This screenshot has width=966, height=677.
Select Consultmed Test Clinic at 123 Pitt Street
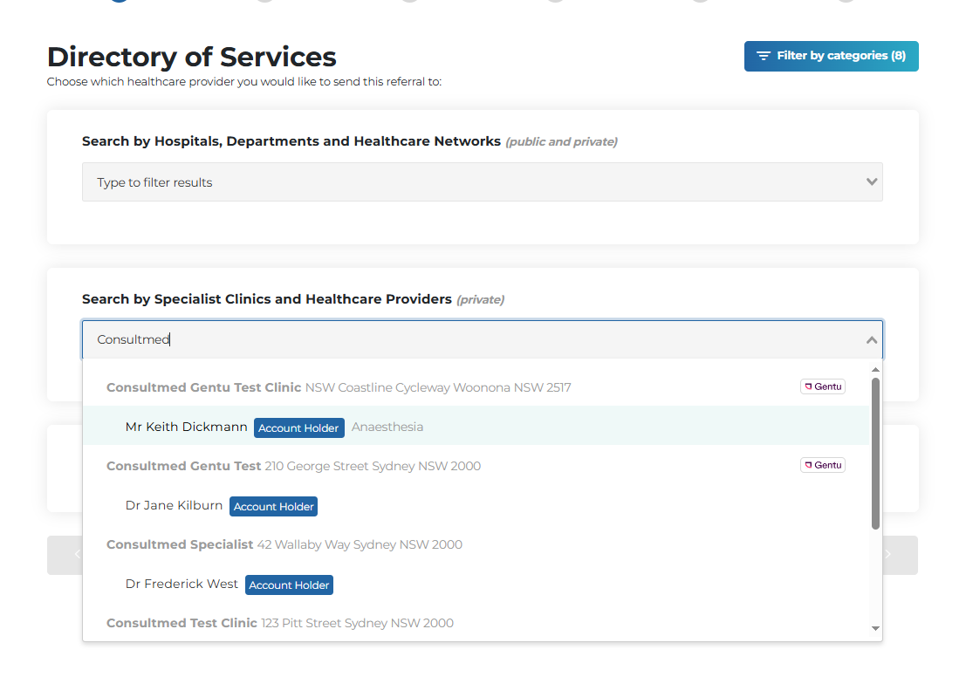[182, 623]
